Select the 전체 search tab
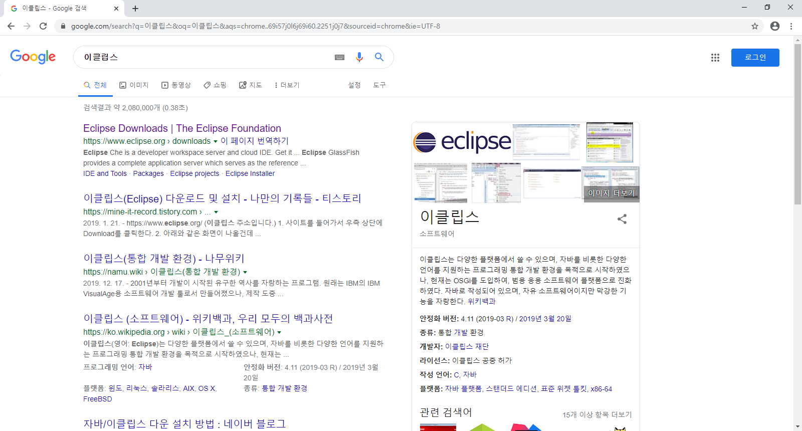Image resolution: width=802 pixels, height=431 pixels. 95,85
